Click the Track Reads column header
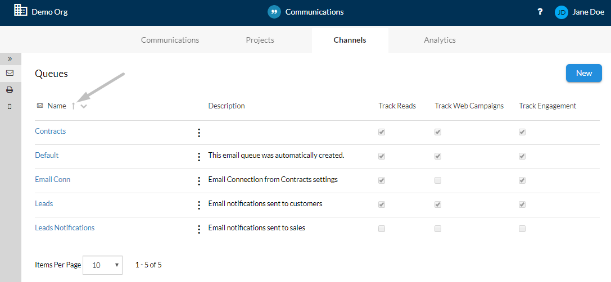 point(397,106)
